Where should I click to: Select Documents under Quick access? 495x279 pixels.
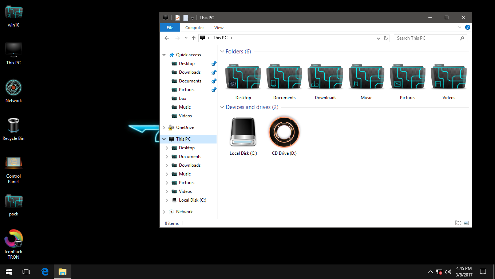click(190, 81)
